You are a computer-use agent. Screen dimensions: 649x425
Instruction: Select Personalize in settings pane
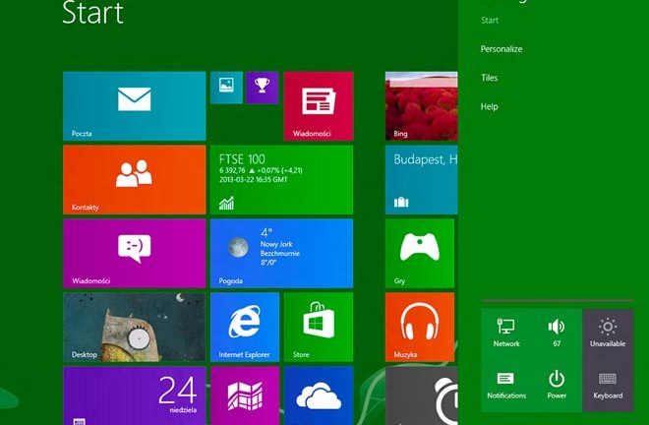pyautogui.click(x=501, y=49)
